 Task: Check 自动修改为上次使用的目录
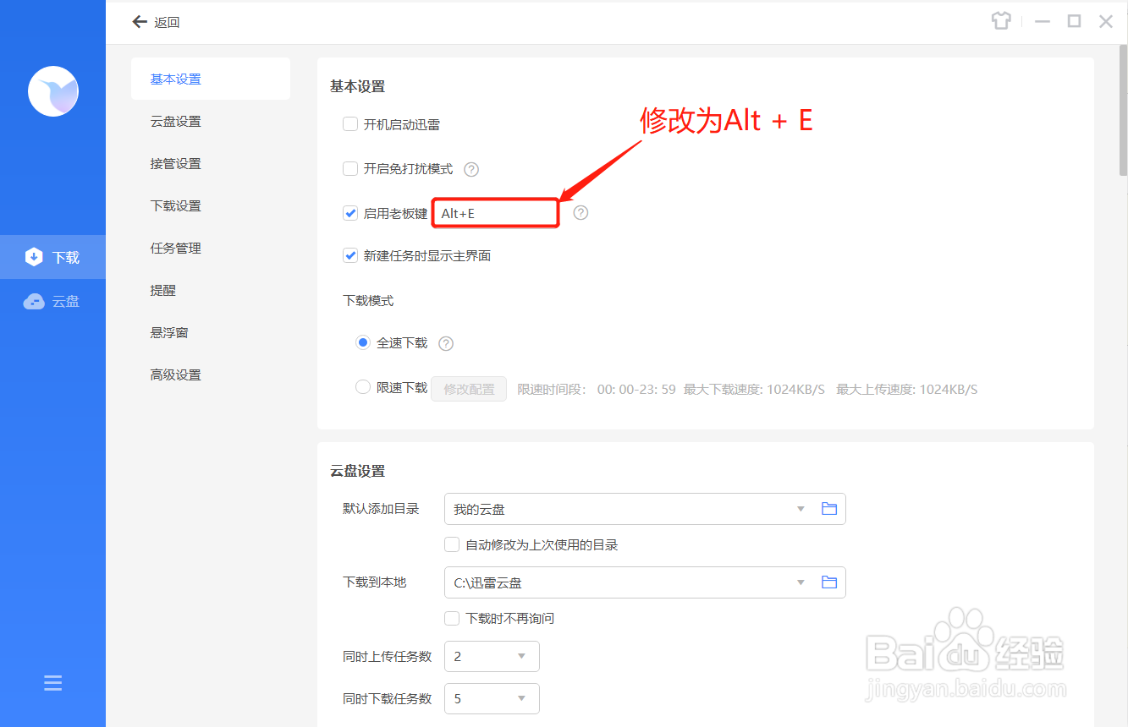coord(452,545)
